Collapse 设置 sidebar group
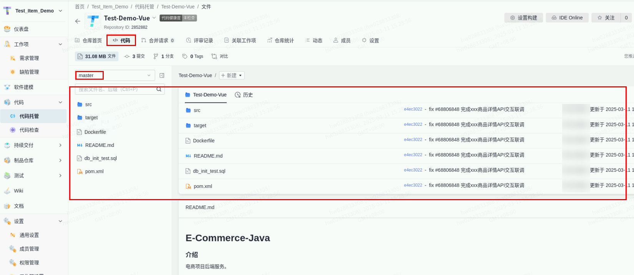This screenshot has height=275, width=634. [x=60, y=221]
